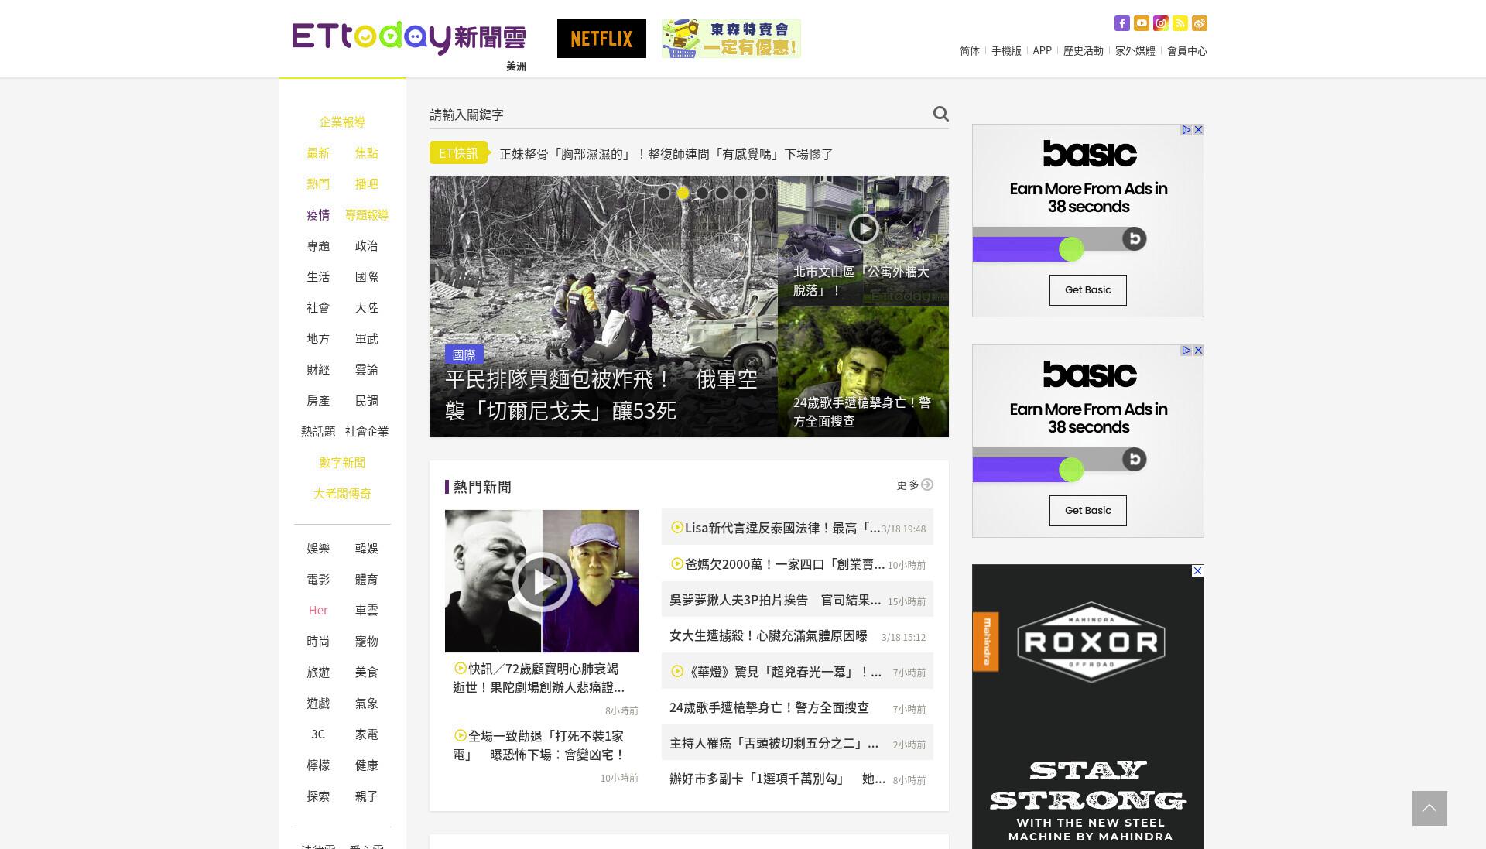This screenshot has width=1486, height=849.
Task: Open 疫情 section in sidebar
Action: pos(318,215)
